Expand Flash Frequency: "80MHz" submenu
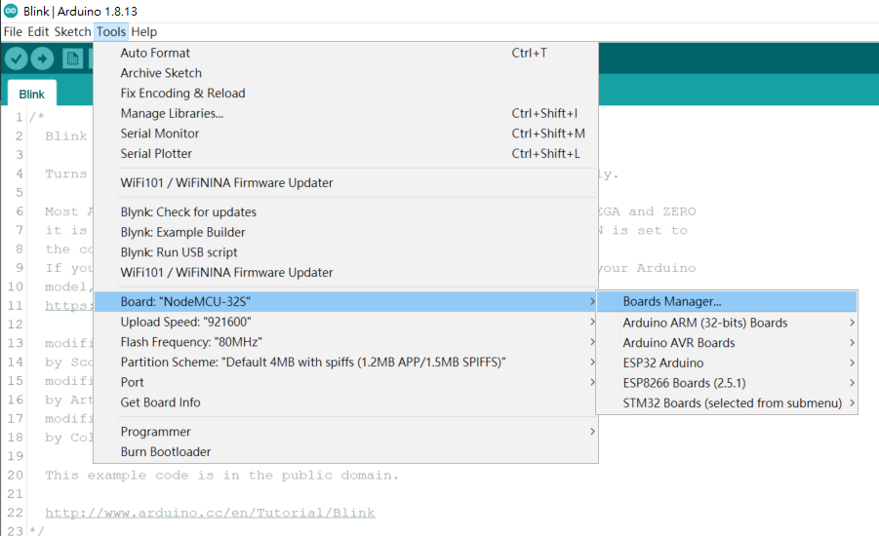Viewport: 879px width, 536px height. (x=346, y=342)
